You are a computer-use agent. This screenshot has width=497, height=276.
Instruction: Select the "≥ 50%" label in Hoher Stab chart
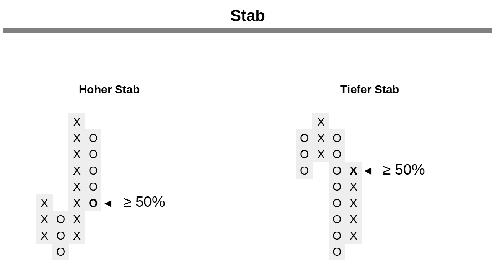point(144,202)
